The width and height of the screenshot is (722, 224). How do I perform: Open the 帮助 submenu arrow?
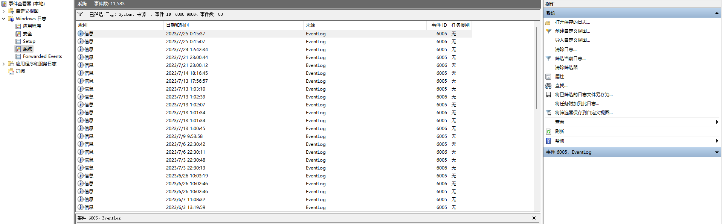coord(717,141)
